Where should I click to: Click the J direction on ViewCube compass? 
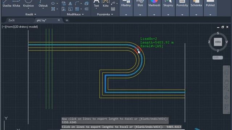tap(218, 51)
